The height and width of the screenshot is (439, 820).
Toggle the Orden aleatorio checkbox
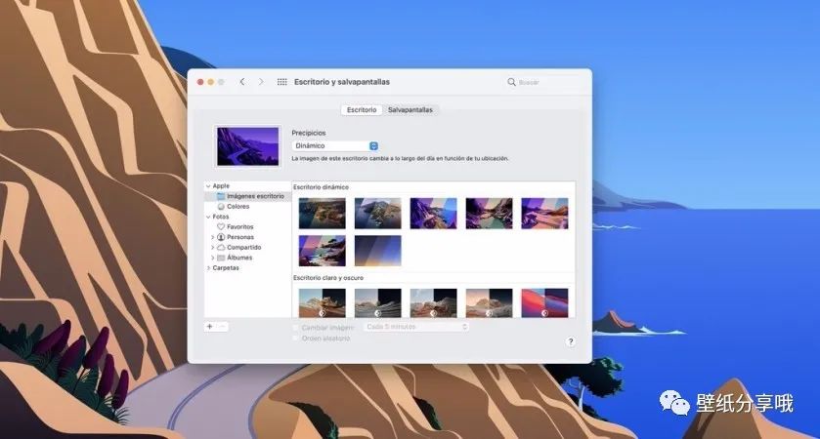point(296,339)
